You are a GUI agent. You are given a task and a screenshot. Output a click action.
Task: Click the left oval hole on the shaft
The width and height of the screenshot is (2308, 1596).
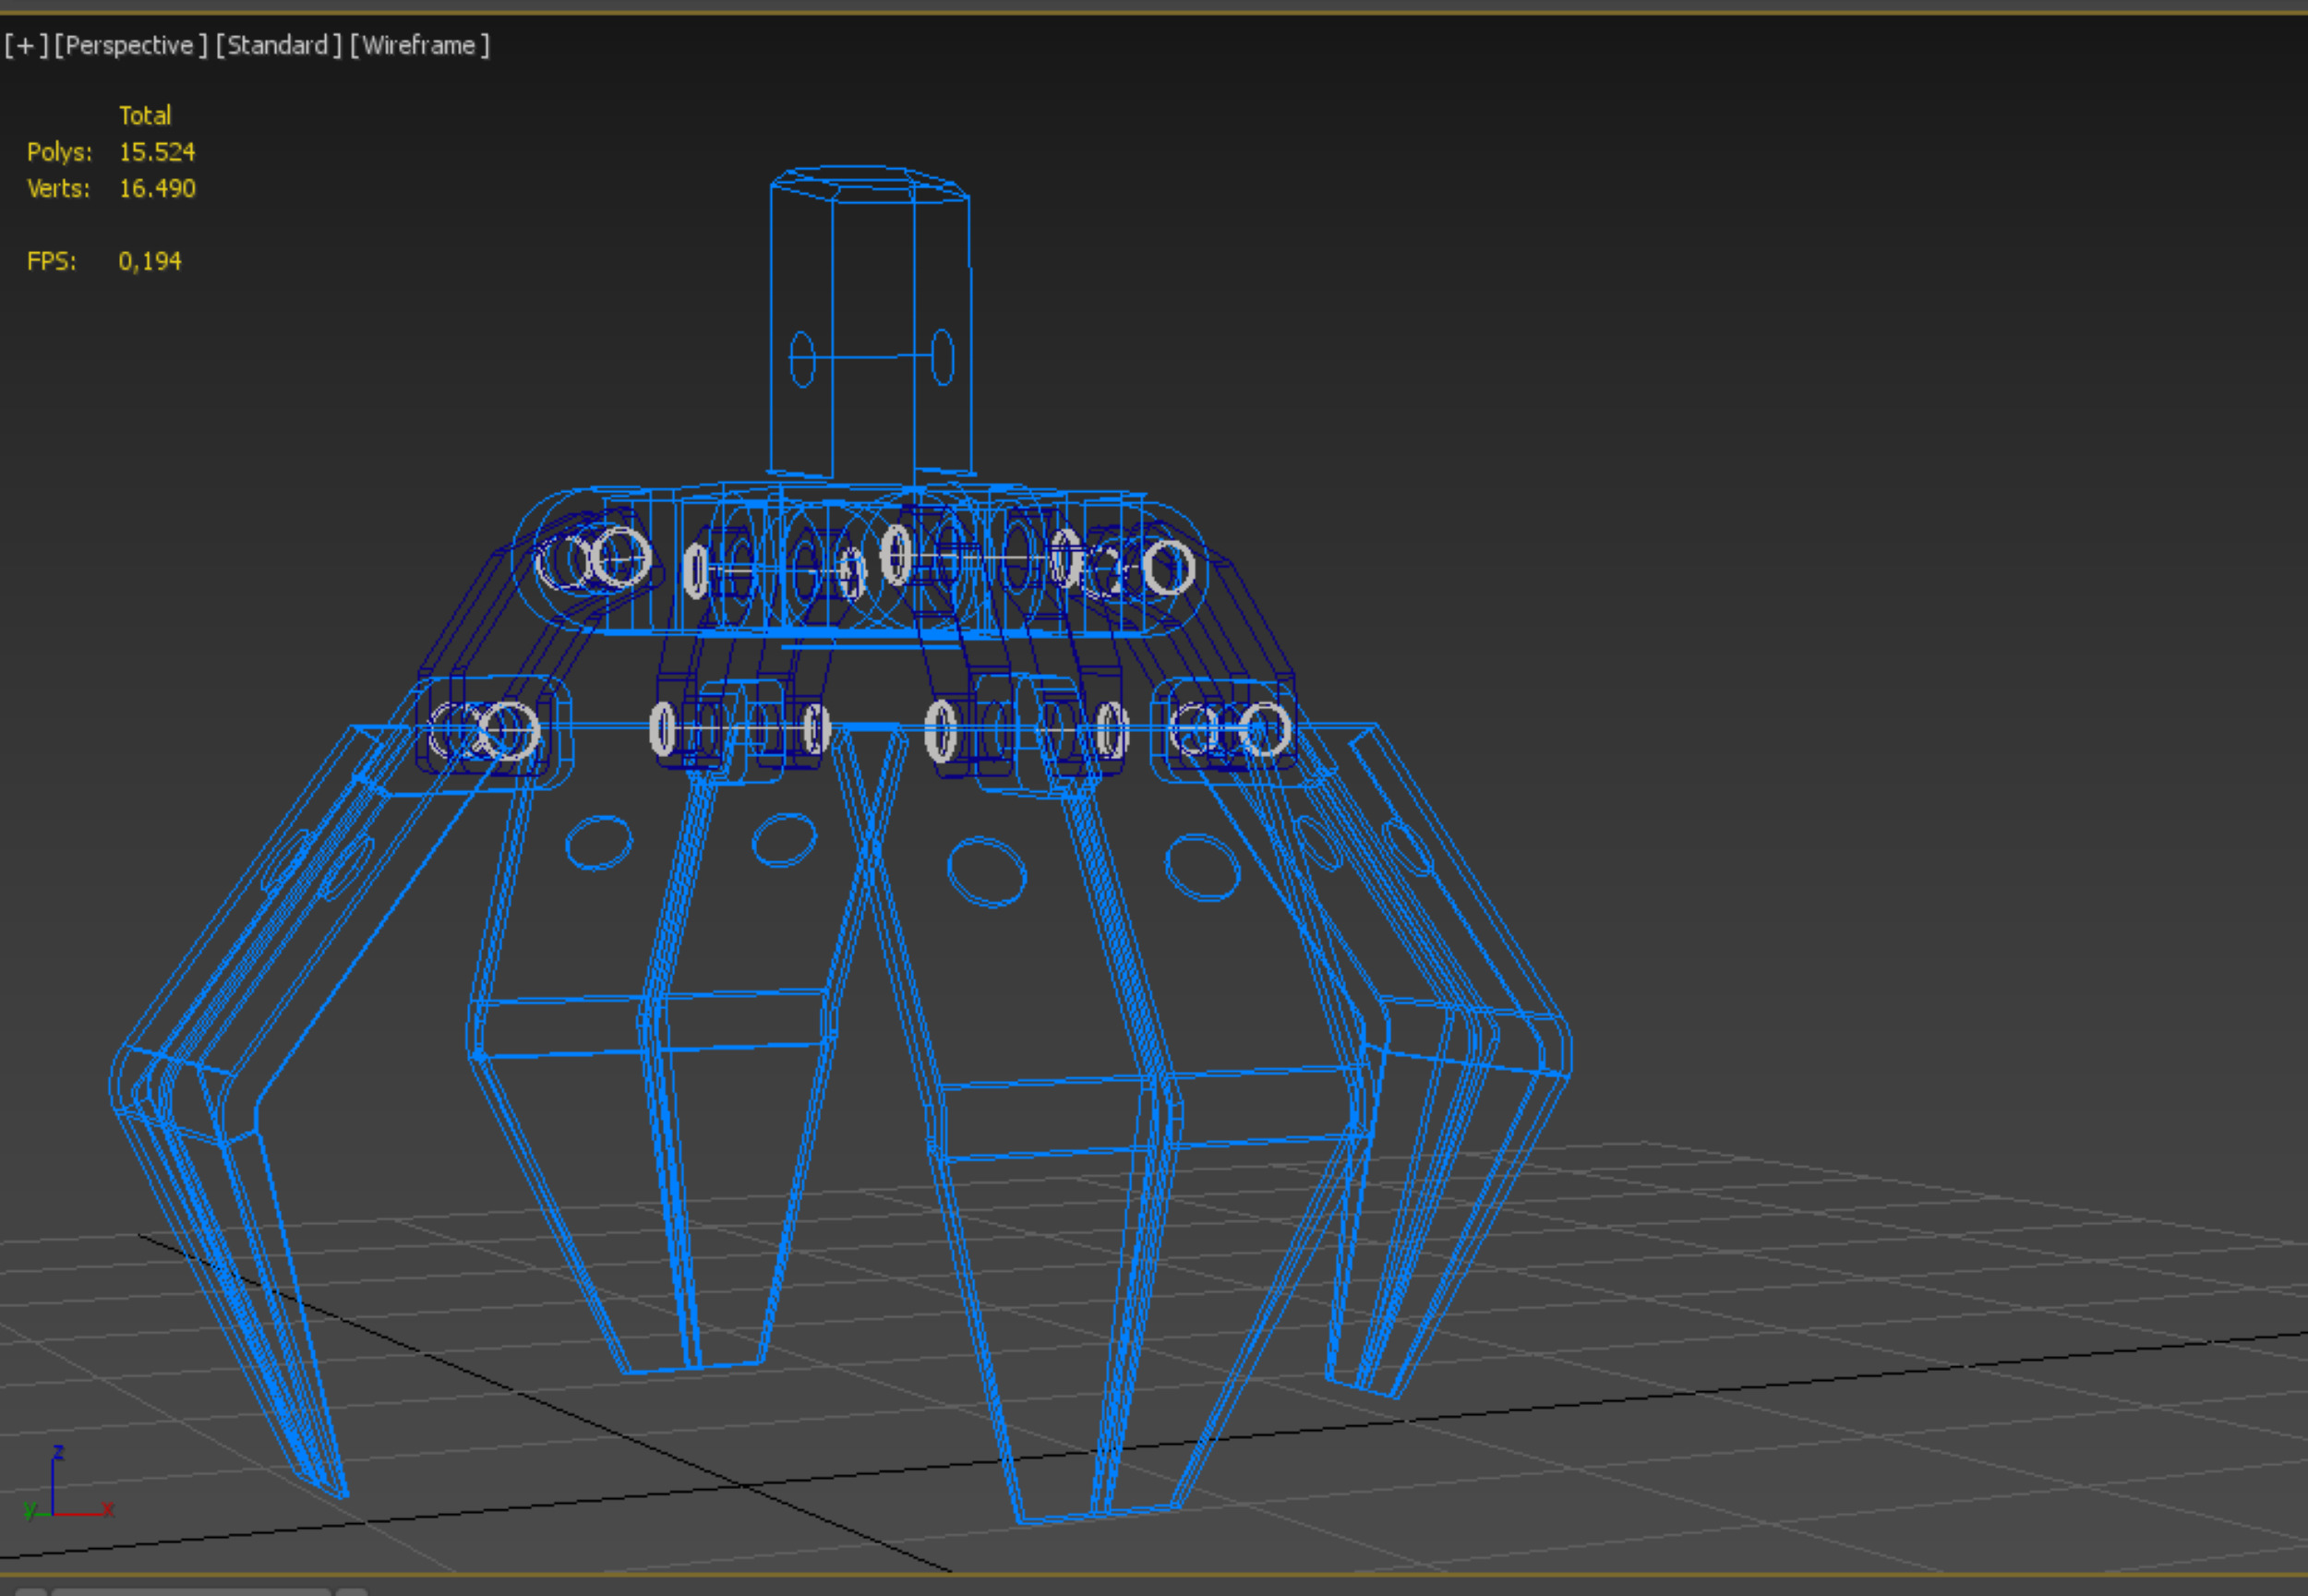point(802,359)
